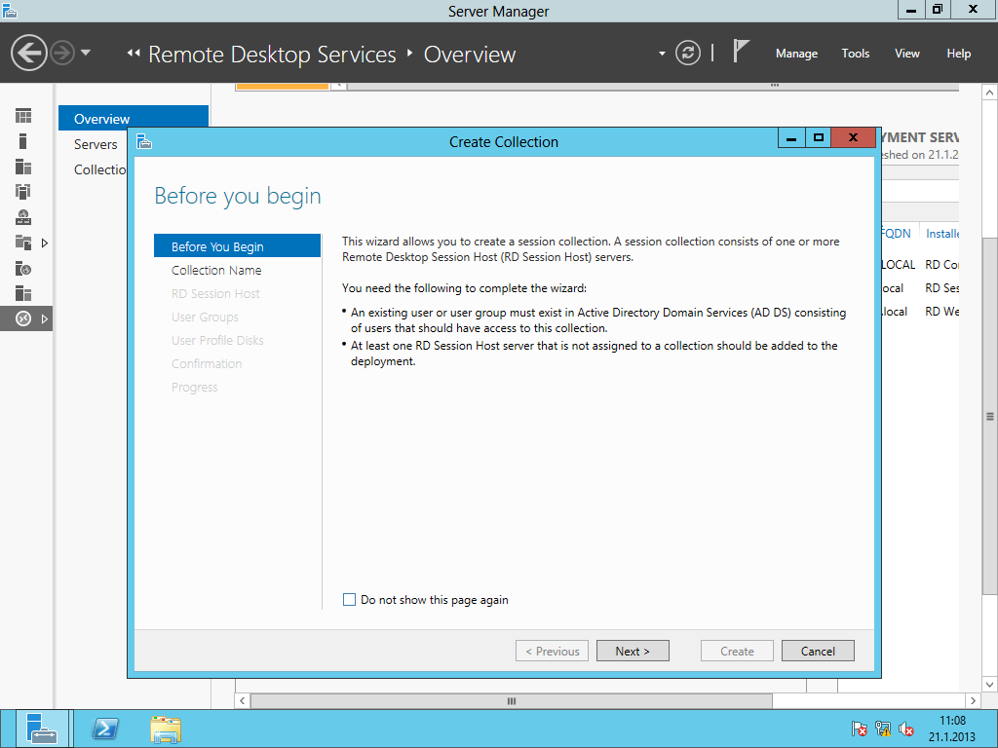The image size is (998, 748).
Task: Open the navigation history dropdown arrow
Action: [86, 53]
